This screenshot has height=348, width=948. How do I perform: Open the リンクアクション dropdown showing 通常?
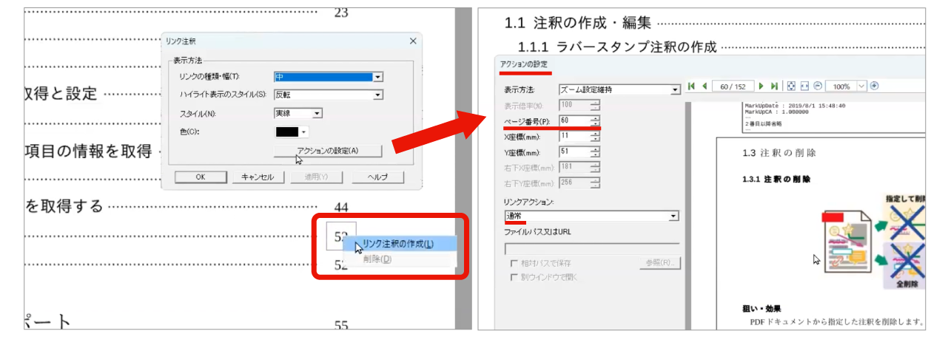(x=673, y=216)
